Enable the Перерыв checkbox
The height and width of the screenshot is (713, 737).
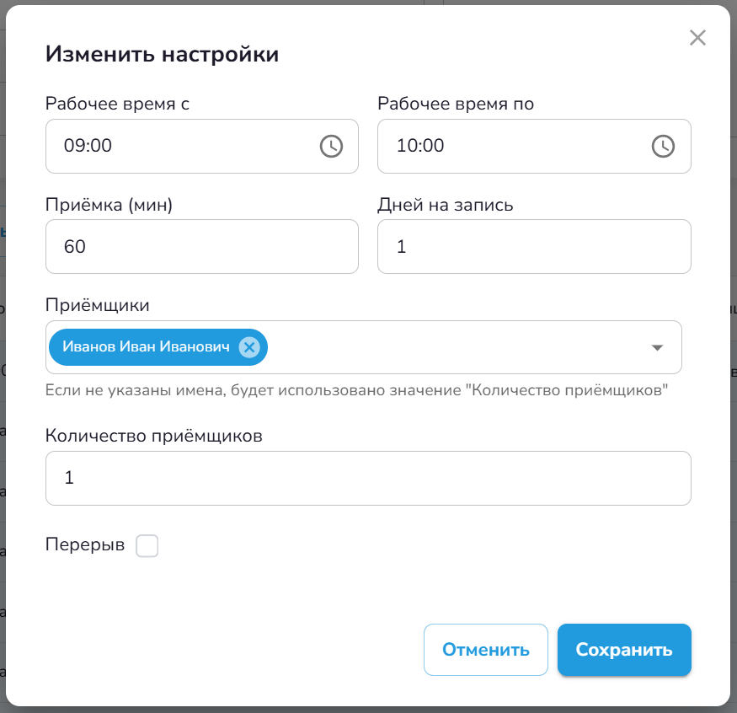[147, 546]
